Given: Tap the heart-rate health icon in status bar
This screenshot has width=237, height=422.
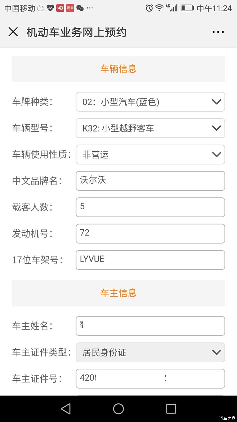Looking at the screenshot, I should [x=50, y=8].
